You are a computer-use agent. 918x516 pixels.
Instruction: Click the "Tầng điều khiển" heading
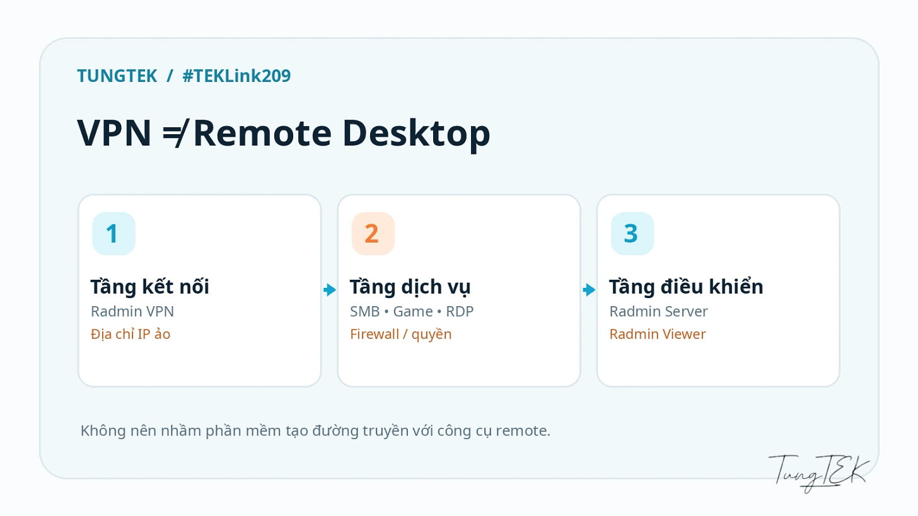coord(686,287)
